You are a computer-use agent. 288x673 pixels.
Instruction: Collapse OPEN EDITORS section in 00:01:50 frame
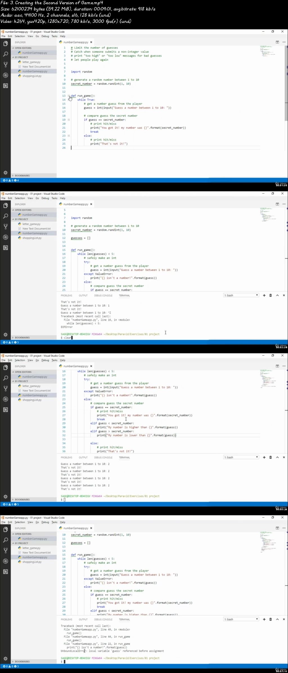click(34, 48)
